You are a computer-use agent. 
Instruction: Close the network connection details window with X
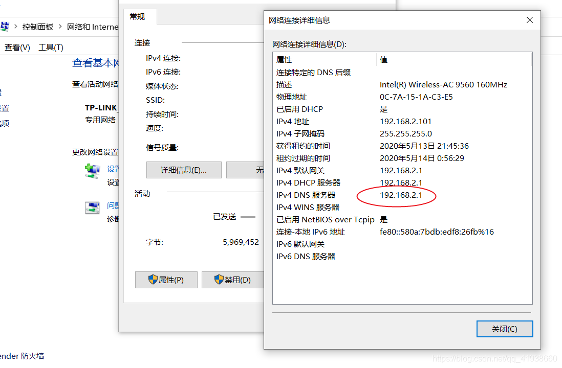[529, 20]
